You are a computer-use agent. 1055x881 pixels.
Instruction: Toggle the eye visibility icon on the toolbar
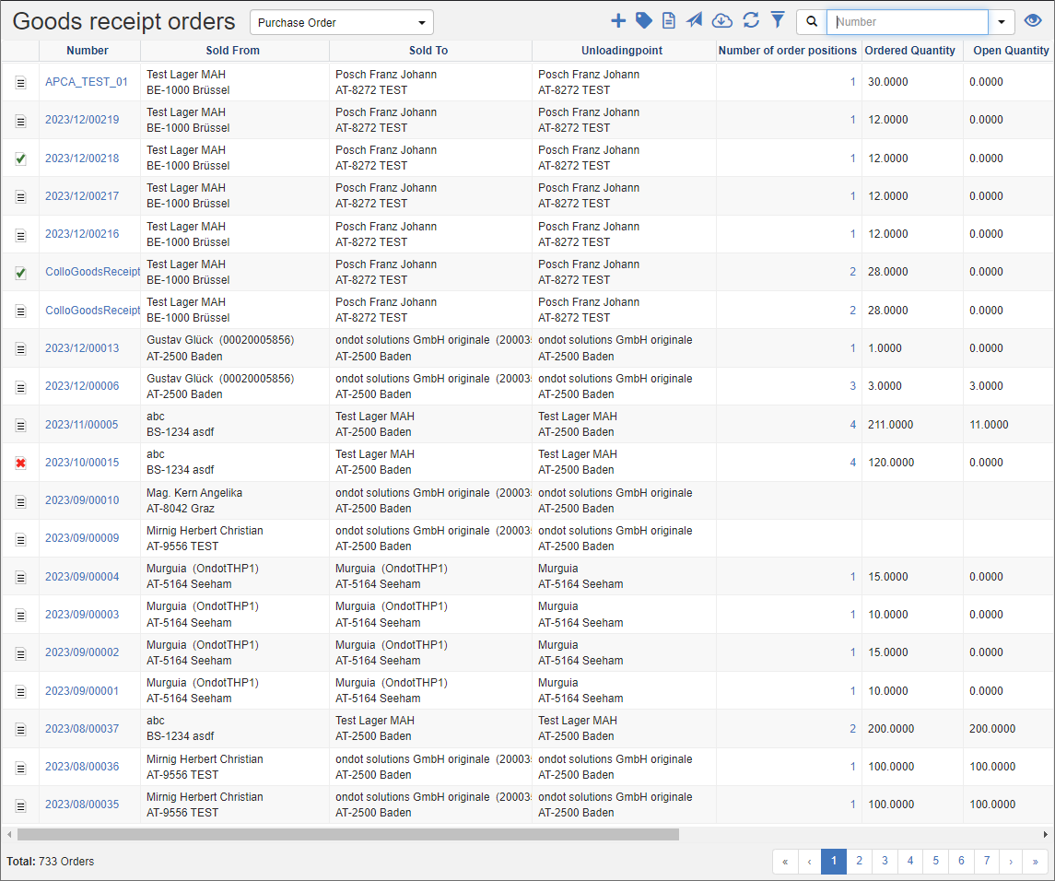1031,20
